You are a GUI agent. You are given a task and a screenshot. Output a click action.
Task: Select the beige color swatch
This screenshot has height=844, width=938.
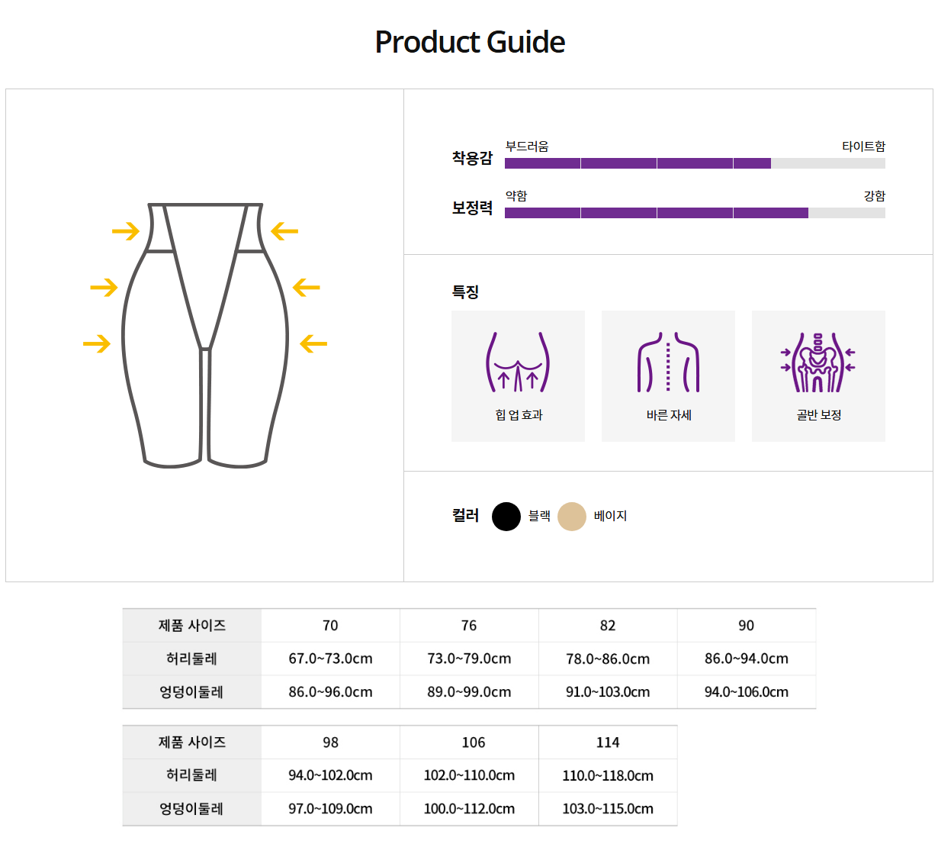tap(572, 517)
